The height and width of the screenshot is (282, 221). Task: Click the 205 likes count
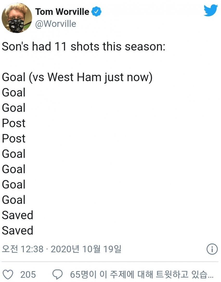(x=28, y=275)
